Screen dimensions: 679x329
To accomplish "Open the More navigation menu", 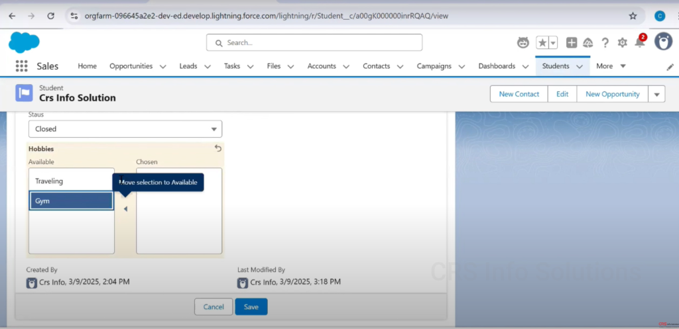I will coord(610,66).
